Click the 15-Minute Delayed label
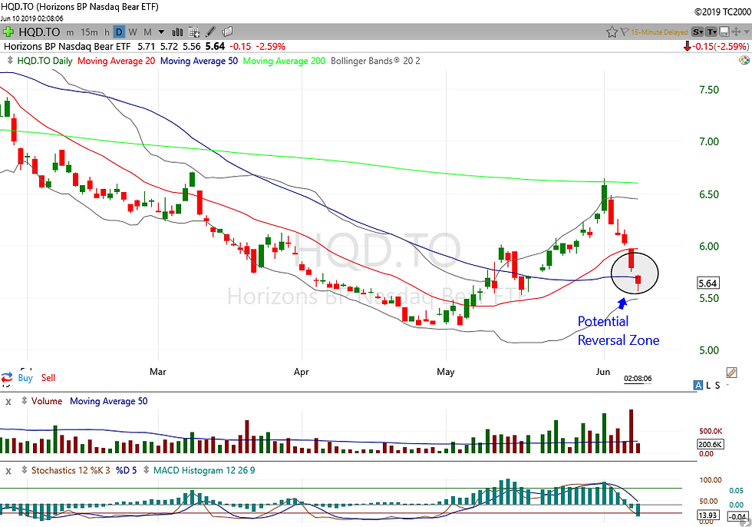752x527 pixels. coord(659,32)
